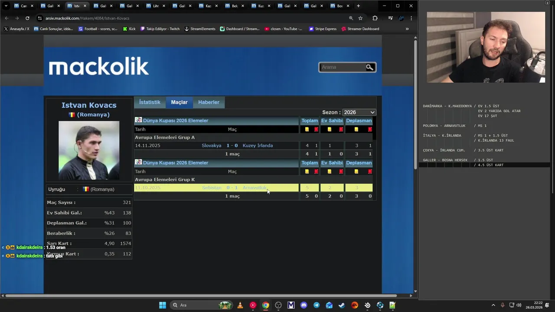Open the Kuzey İrlanda team link
The image size is (555, 312).
pyautogui.click(x=258, y=146)
